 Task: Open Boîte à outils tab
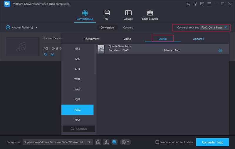pos(150,16)
